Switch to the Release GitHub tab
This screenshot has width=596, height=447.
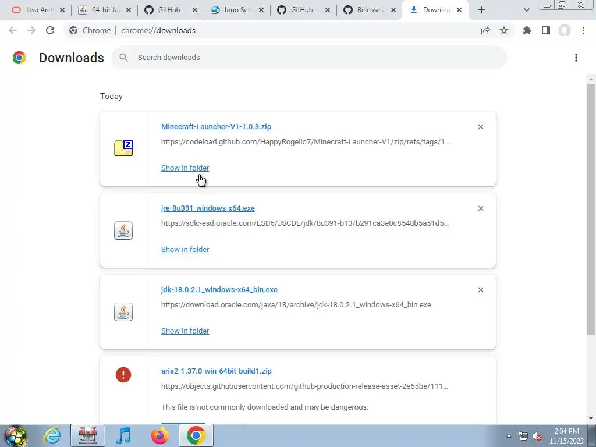pyautogui.click(x=370, y=10)
